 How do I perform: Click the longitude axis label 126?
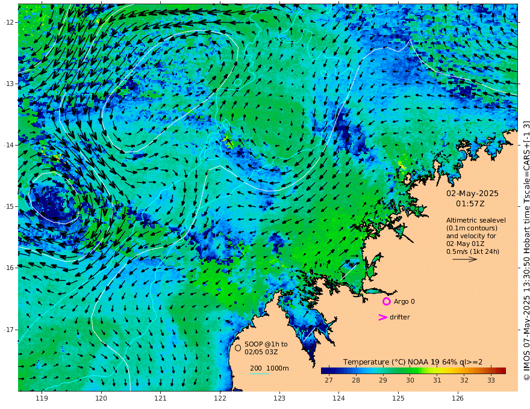[458, 398]
